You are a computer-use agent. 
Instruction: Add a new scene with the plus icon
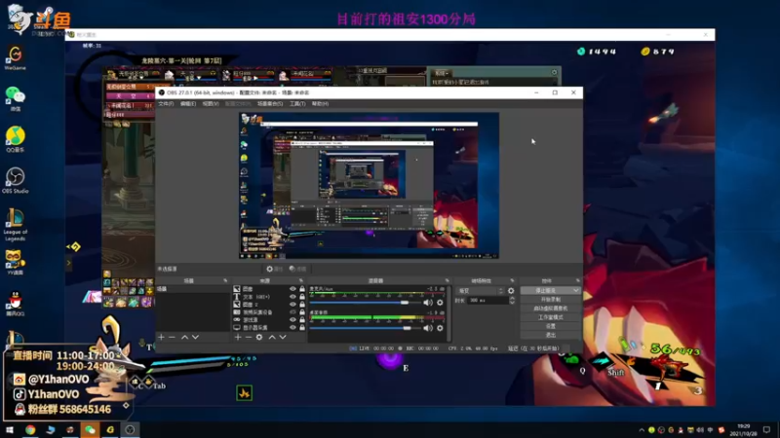[x=161, y=337]
